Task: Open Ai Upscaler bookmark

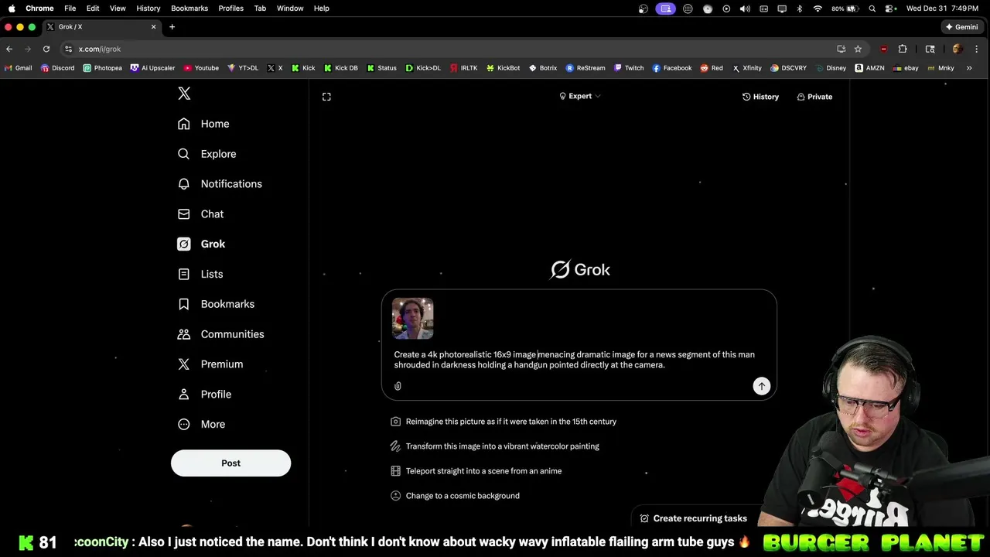Action: click(x=152, y=68)
